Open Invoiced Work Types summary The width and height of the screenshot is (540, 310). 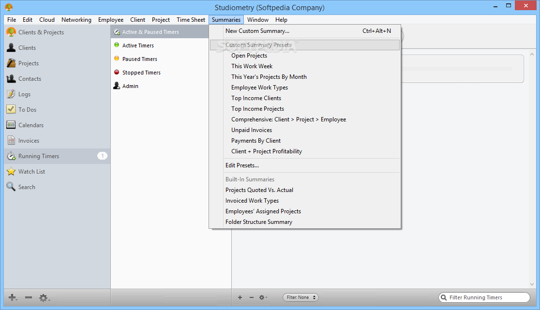pyautogui.click(x=305, y=201)
